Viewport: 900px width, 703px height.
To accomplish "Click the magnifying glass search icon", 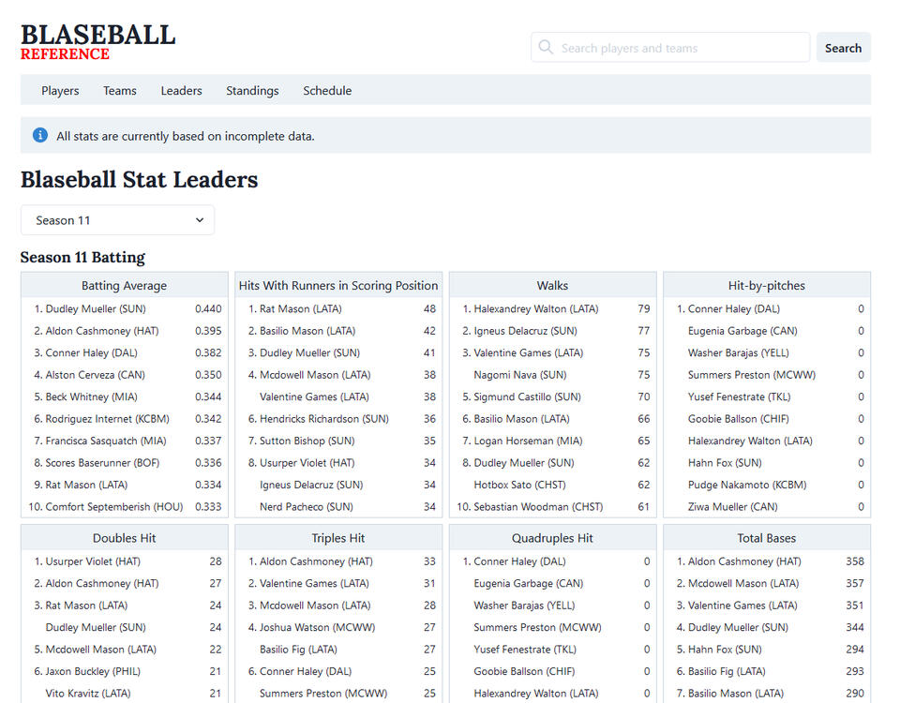I will pos(546,48).
